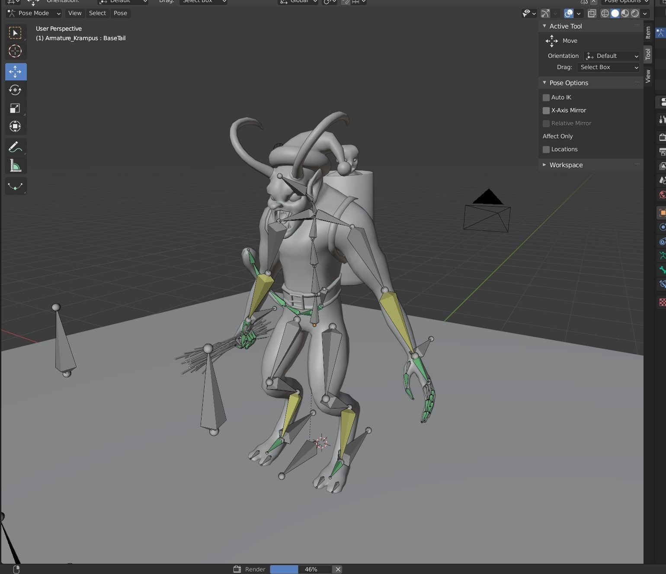This screenshot has width=666, height=574.
Task: Click the Active Tool panel drag handle
Action: coord(637,26)
